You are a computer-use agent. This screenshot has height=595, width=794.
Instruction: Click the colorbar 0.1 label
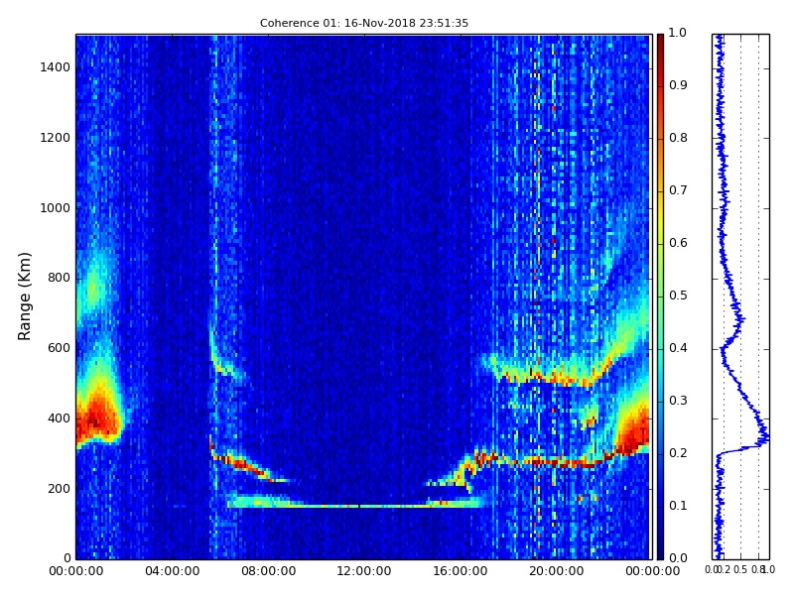point(678,506)
